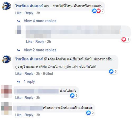Open hooded avatar of second top-level comment
Image resolution: width=132 pixels, height=119 pixels.
coord(6,59)
